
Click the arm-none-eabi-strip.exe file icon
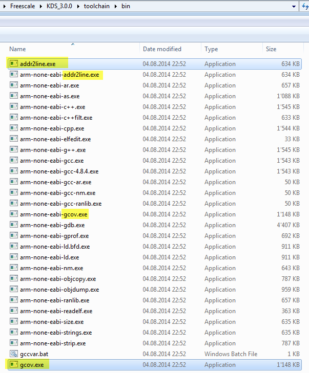[x=14, y=343]
